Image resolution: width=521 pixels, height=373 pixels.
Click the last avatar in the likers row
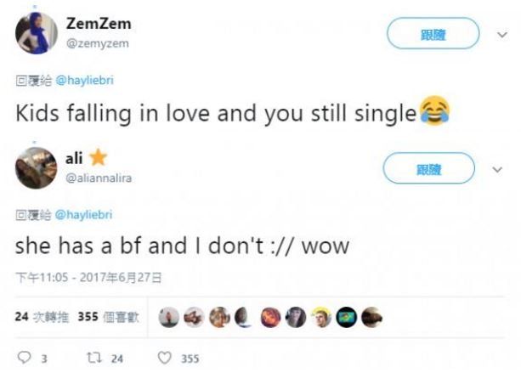click(x=371, y=317)
